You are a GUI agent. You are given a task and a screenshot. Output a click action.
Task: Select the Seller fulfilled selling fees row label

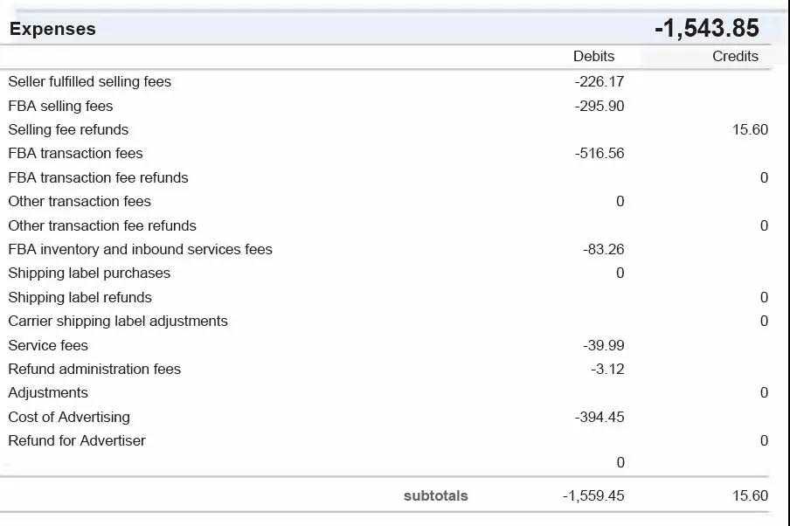pos(89,81)
